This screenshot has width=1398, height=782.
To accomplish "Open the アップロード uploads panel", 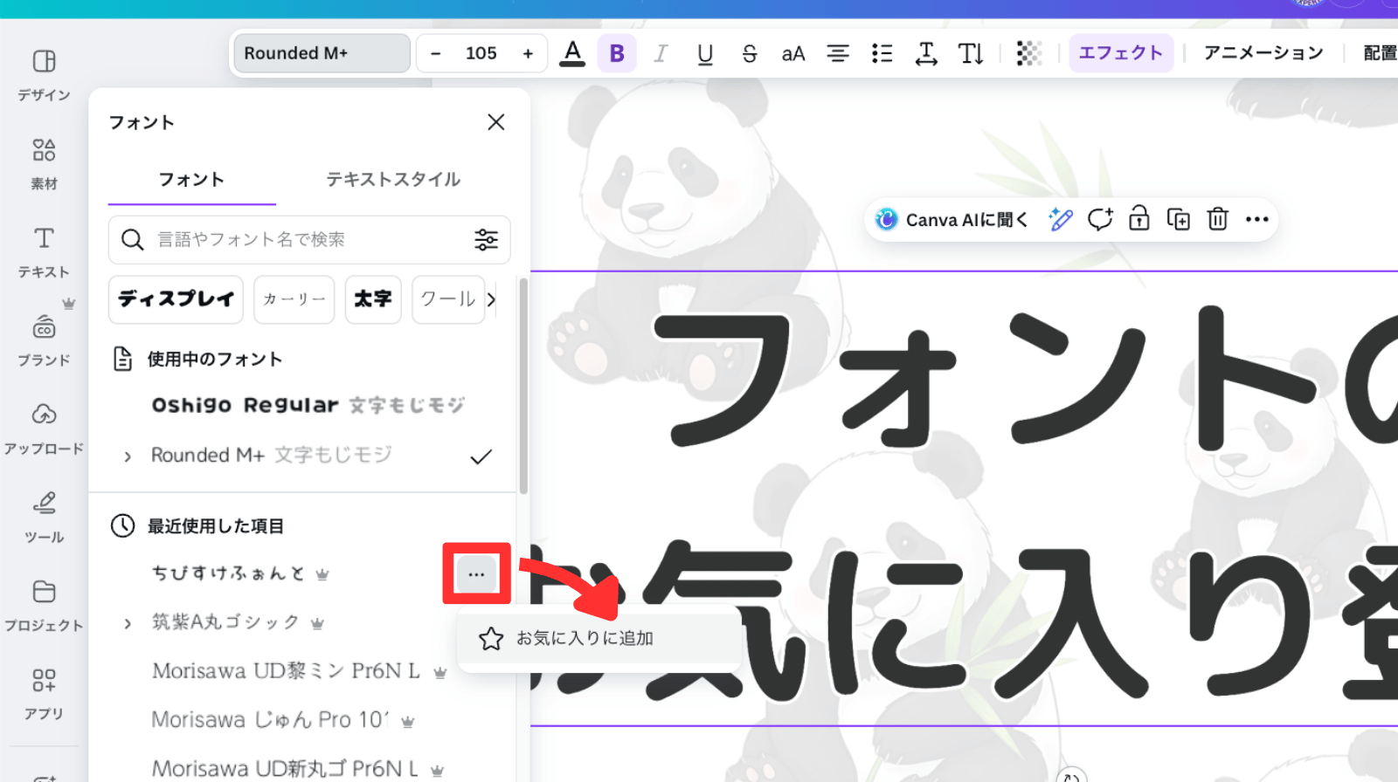I will tap(44, 429).
